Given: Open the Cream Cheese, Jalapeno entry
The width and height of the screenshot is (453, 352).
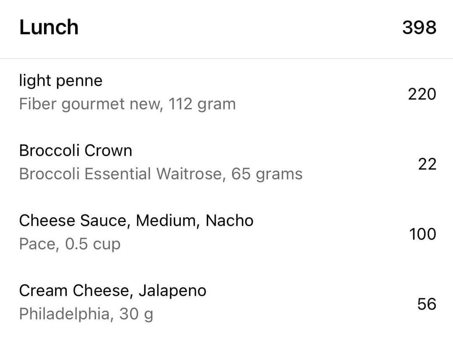Looking at the screenshot, I should pyautogui.click(x=226, y=303).
